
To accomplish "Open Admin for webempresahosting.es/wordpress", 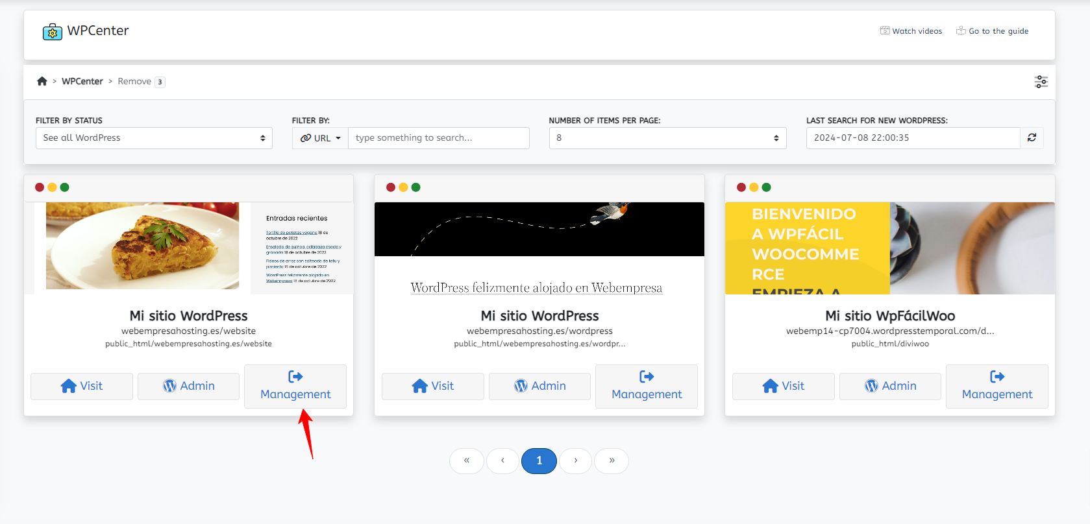I will 539,386.
